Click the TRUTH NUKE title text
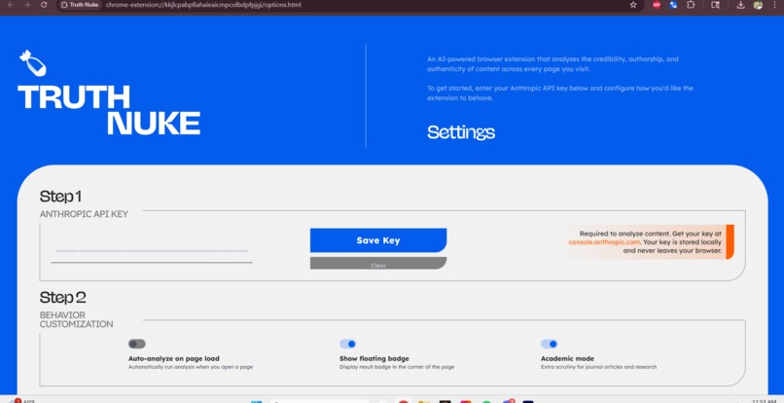Viewport: 784px width, 403px height. [x=109, y=110]
